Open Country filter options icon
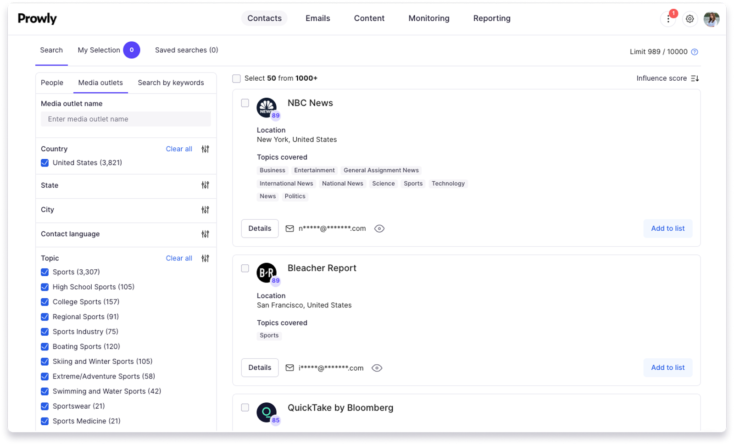Image resolution: width=734 pixels, height=445 pixels. (205, 149)
